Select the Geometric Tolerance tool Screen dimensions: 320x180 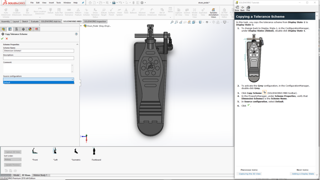[69, 12]
